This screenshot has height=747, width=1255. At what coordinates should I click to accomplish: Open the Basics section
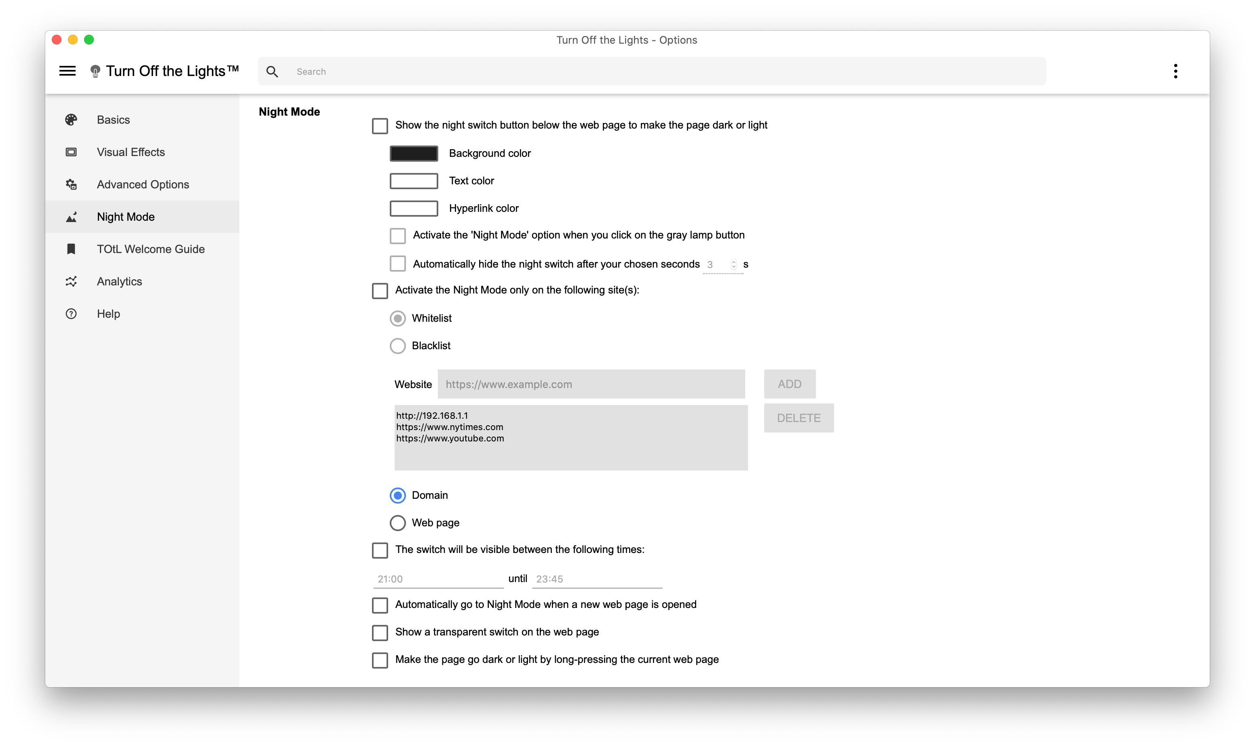point(142,120)
